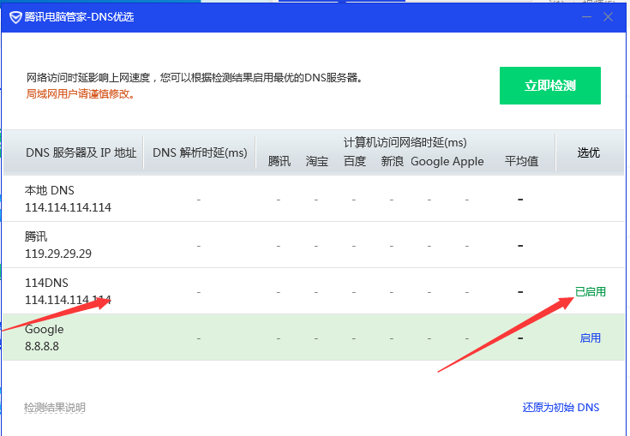Image resolution: width=630 pixels, height=436 pixels.
Task: Open 检测结果说明 explanation link
Action: pyautogui.click(x=55, y=408)
